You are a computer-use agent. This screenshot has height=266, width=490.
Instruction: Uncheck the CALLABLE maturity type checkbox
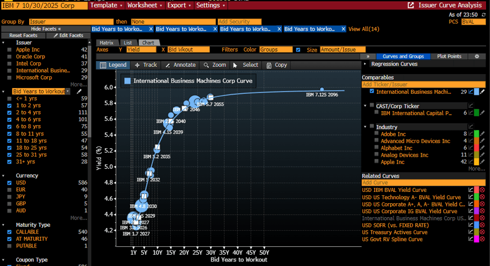(x=10, y=232)
